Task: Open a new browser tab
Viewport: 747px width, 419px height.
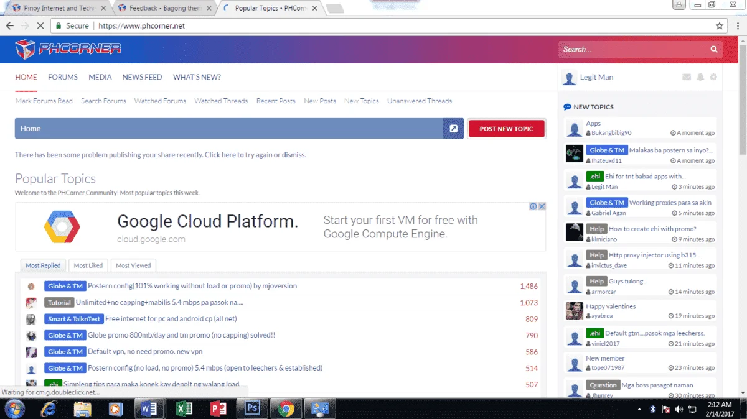Action: click(335, 8)
